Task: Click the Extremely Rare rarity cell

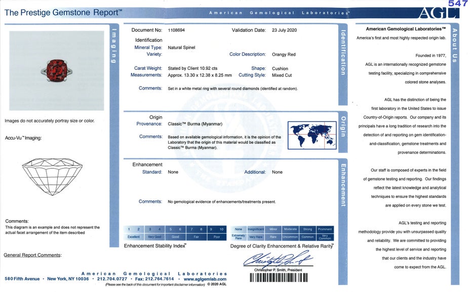Action: [239, 237]
